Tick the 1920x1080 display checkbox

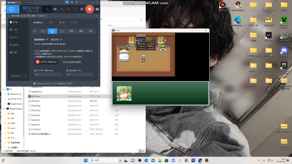(x=9, y=16)
